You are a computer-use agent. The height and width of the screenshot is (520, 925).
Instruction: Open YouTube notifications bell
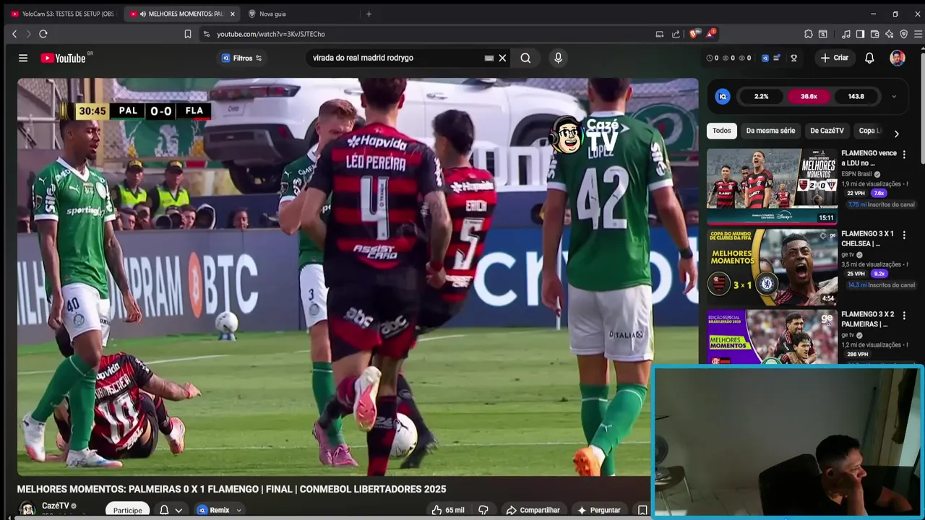pyautogui.click(x=869, y=58)
